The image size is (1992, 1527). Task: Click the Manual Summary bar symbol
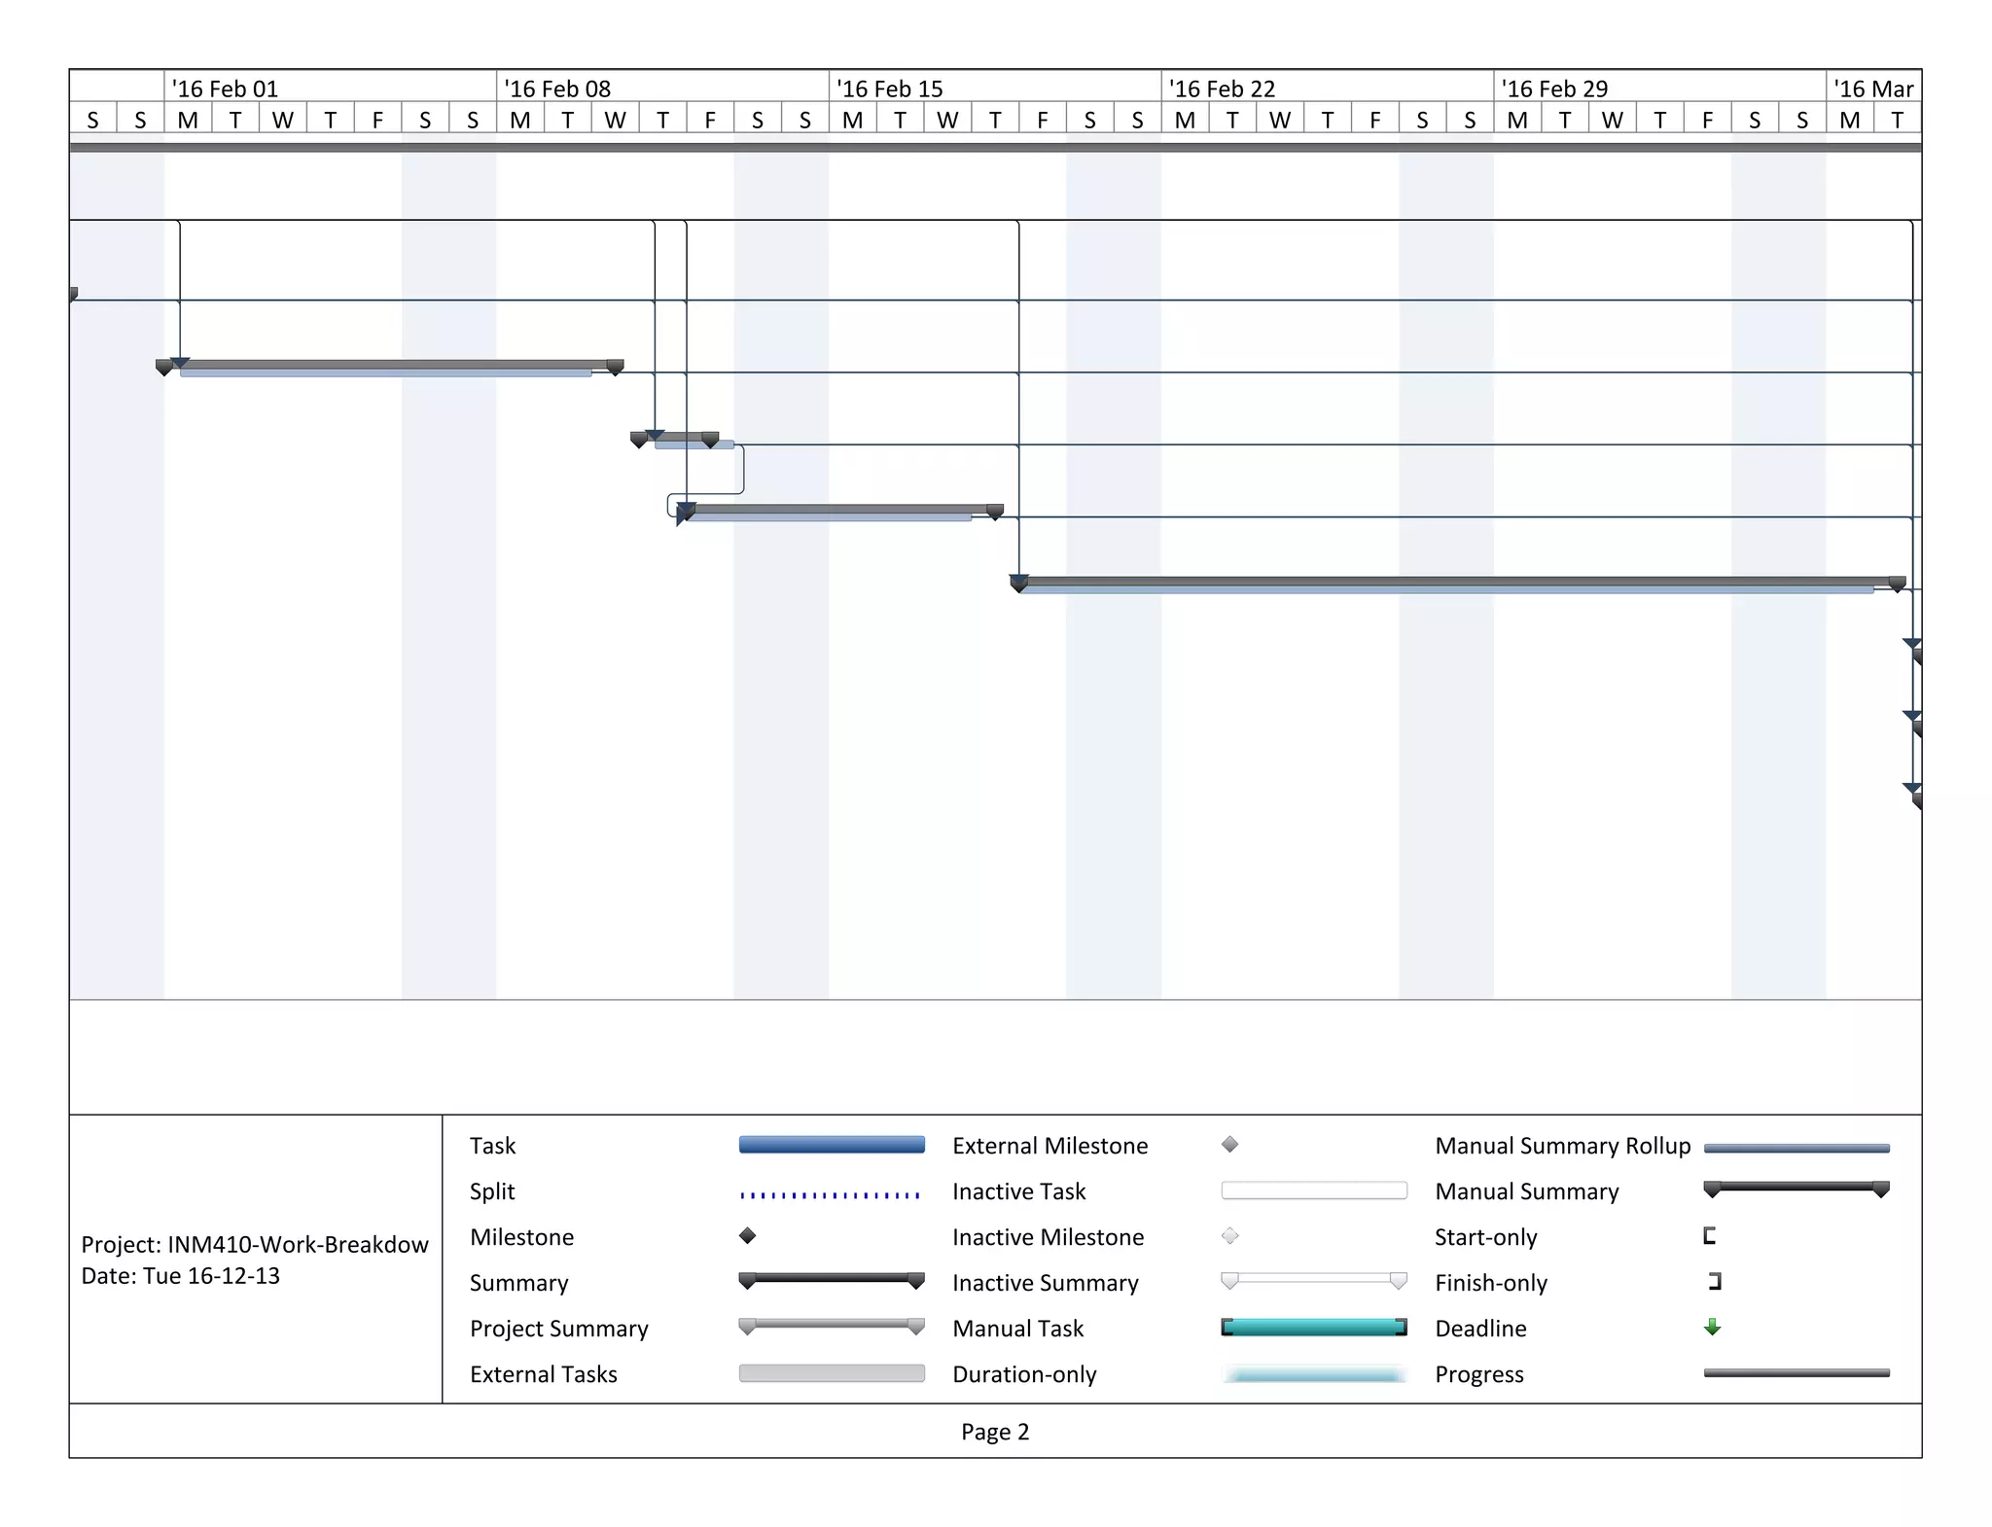[1796, 1187]
